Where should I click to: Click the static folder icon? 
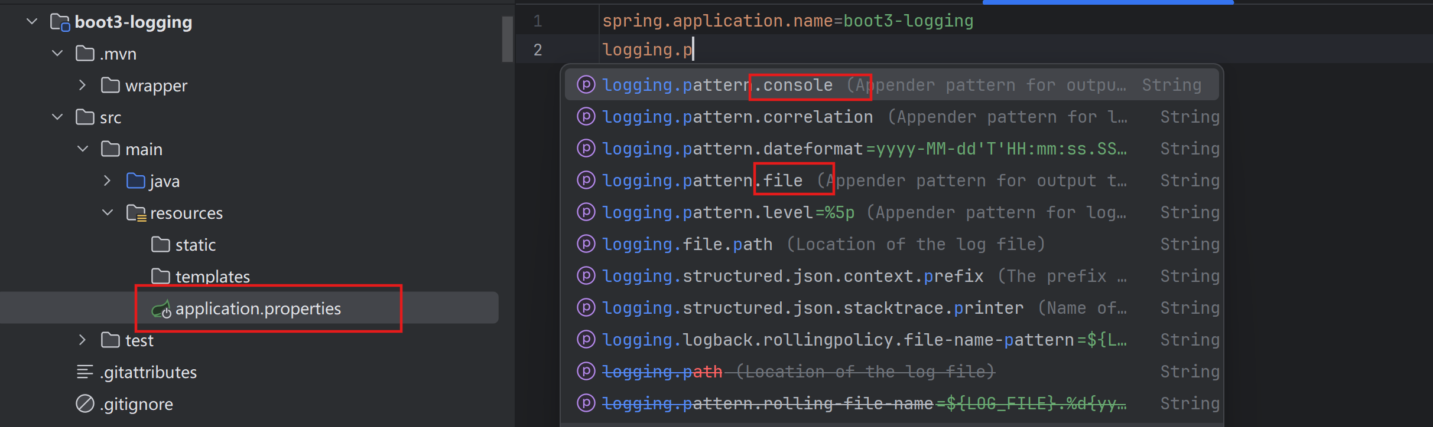(161, 245)
